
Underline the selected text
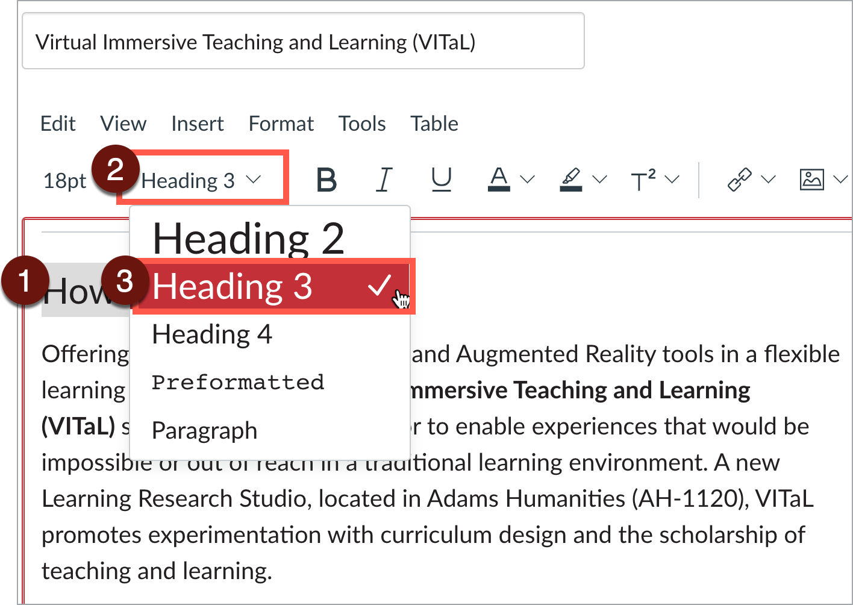pyautogui.click(x=442, y=179)
